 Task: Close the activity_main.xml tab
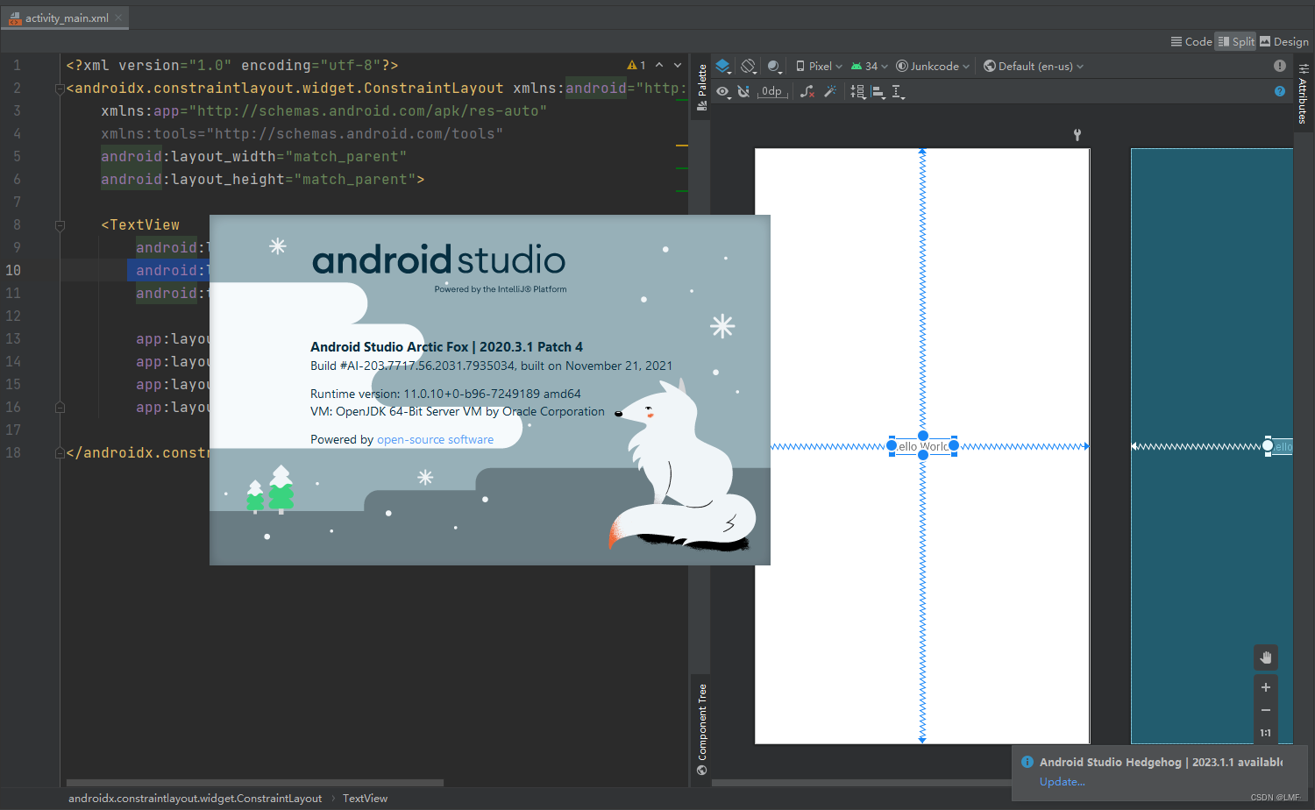click(x=118, y=18)
